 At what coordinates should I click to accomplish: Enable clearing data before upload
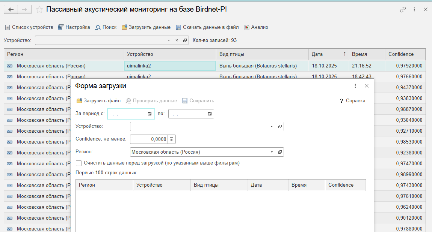tap(79, 163)
